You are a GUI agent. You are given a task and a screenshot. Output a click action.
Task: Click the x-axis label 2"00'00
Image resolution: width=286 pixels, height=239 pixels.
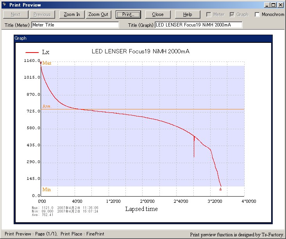point(147,201)
